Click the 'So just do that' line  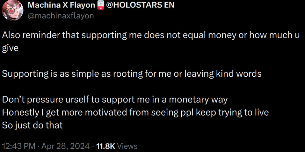click(x=32, y=125)
